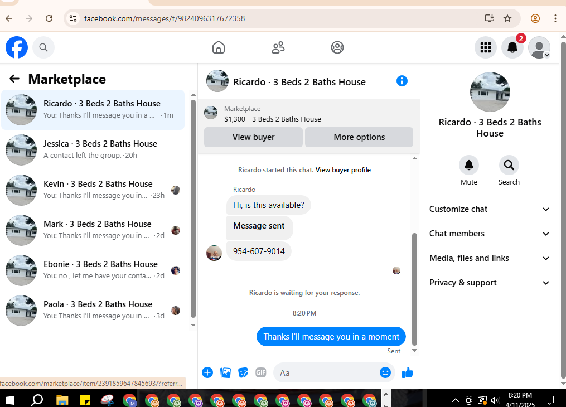The height and width of the screenshot is (407, 566).
Task: Open the volume icon in system tray
Action: click(x=495, y=400)
